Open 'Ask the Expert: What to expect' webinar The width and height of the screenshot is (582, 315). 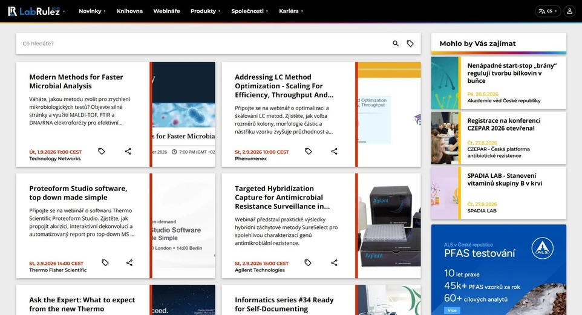[x=82, y=304]
